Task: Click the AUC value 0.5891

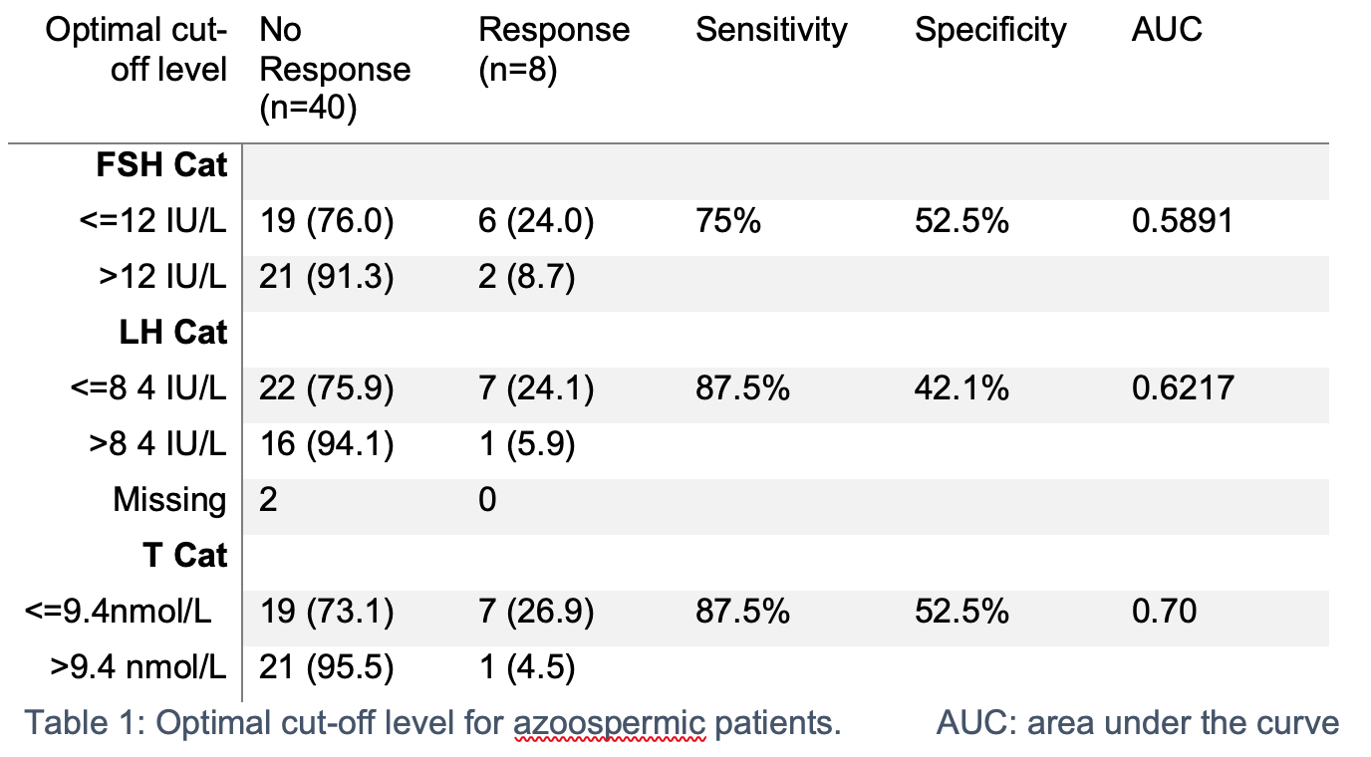Action: pyautogui.click(x=1182, y=220)
